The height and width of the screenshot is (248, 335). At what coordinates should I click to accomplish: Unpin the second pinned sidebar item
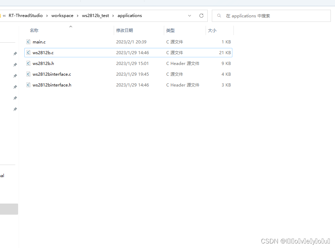pos(15,64)
